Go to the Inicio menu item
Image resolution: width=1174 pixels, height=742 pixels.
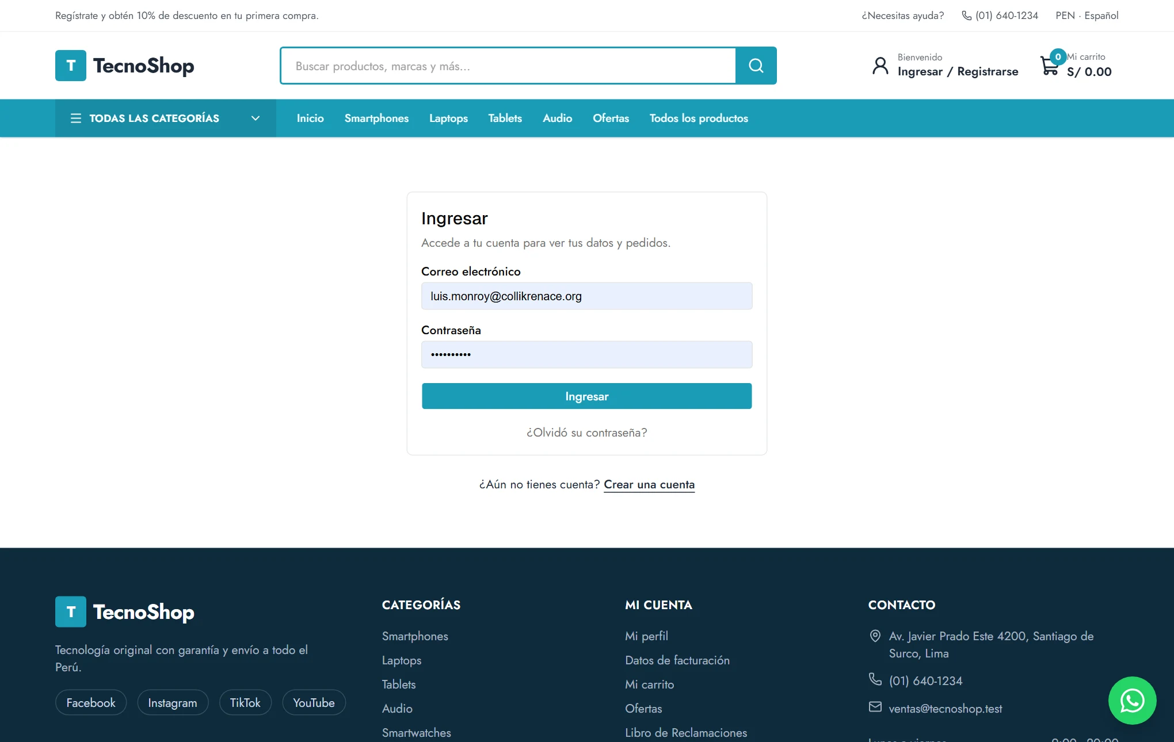coord(310,118)
